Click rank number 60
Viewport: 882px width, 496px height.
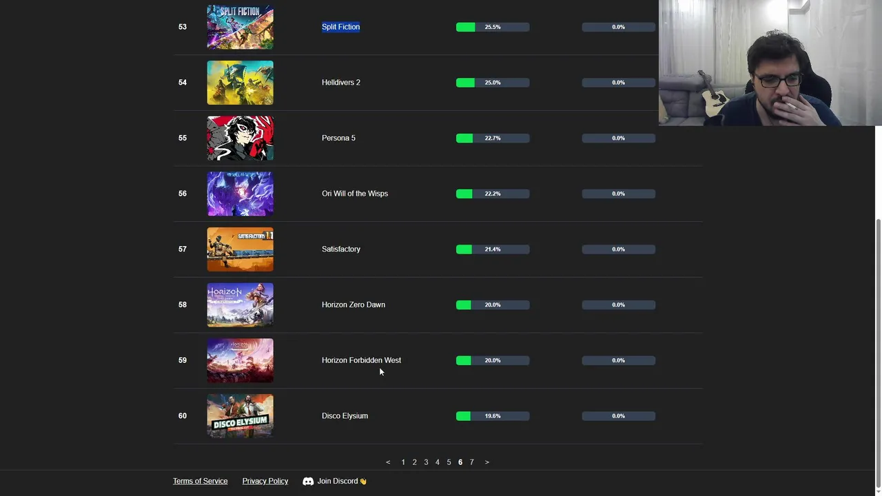[182, 416]
